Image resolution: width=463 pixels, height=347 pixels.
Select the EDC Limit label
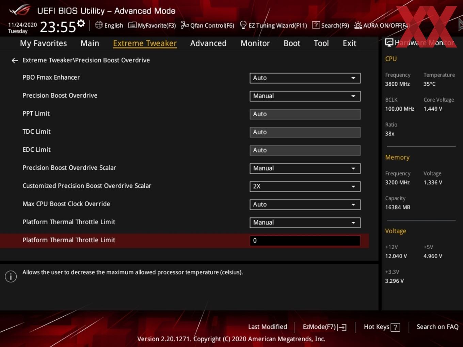coord(36,149)
